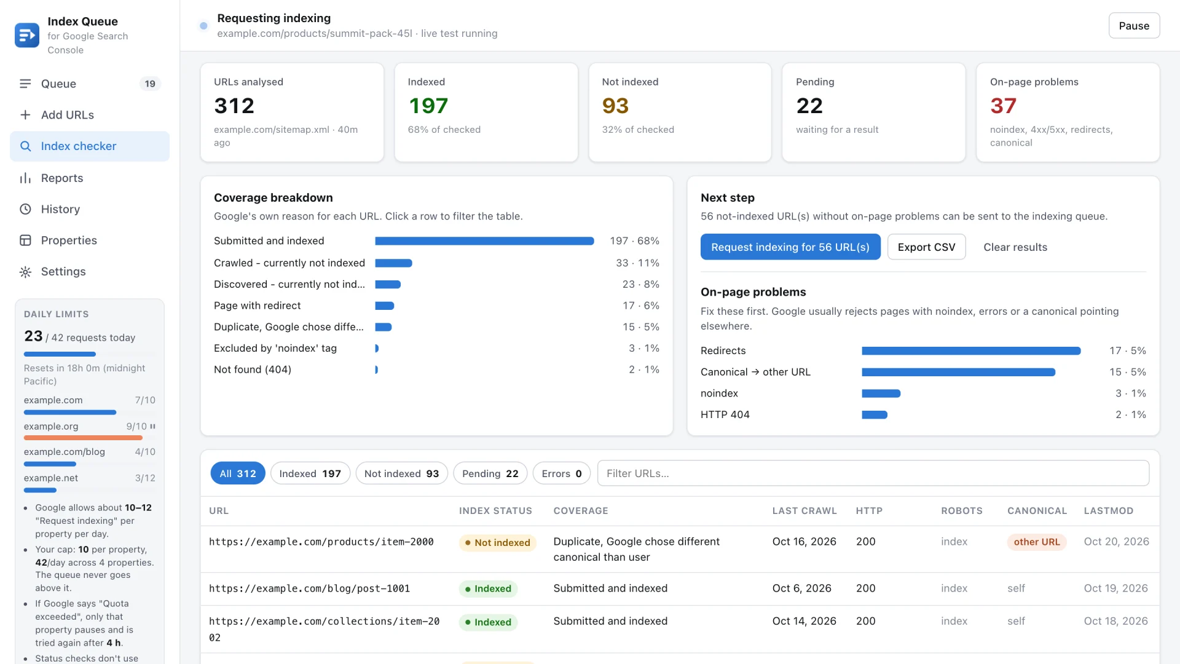This screenshot has height=664, width=1180.
Task: Open the Indexed 197 summary card
Action: (x=486, y=113)
